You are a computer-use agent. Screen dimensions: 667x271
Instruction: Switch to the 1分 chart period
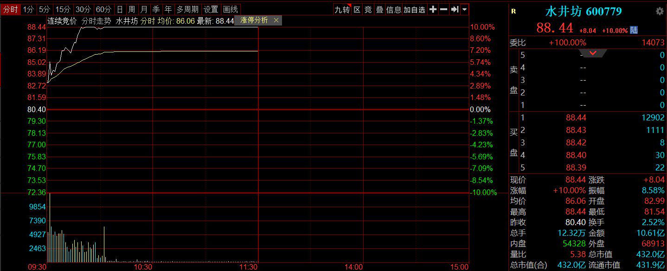(x=28, y=9)
